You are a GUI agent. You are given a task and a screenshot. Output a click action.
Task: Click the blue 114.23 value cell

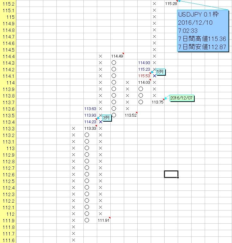90,122
